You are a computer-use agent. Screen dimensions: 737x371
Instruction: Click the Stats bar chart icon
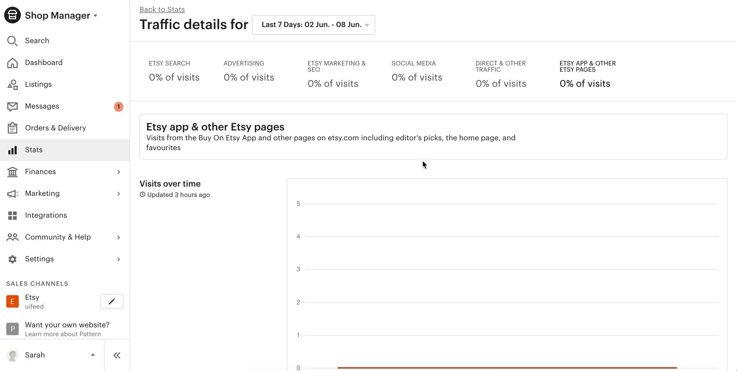pos(12,150)
